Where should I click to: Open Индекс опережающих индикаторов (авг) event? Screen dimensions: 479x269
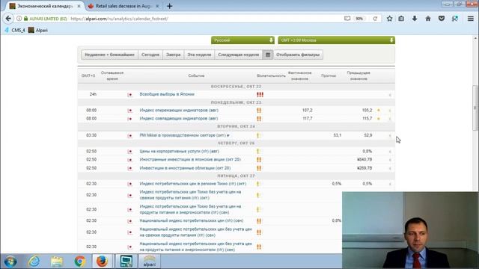[x=179, y=110]
